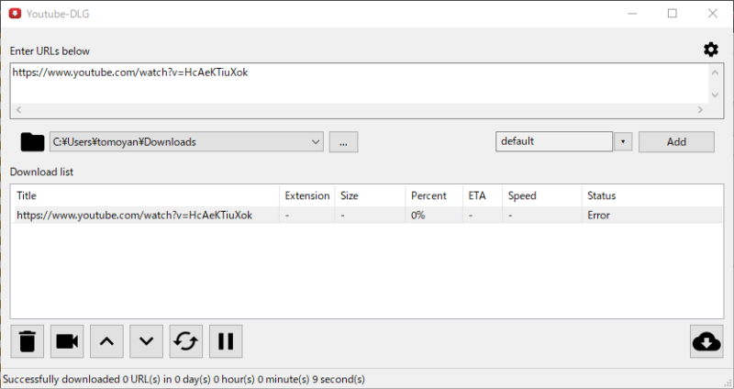Reload the item with the refresh arrows icon
The image size is (734, 389).
[186, 341]
